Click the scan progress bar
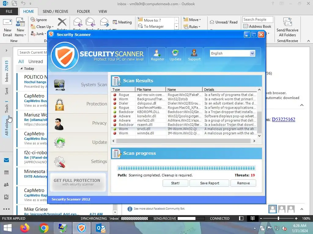The image size is (313, 234). [x=186, y=168]
